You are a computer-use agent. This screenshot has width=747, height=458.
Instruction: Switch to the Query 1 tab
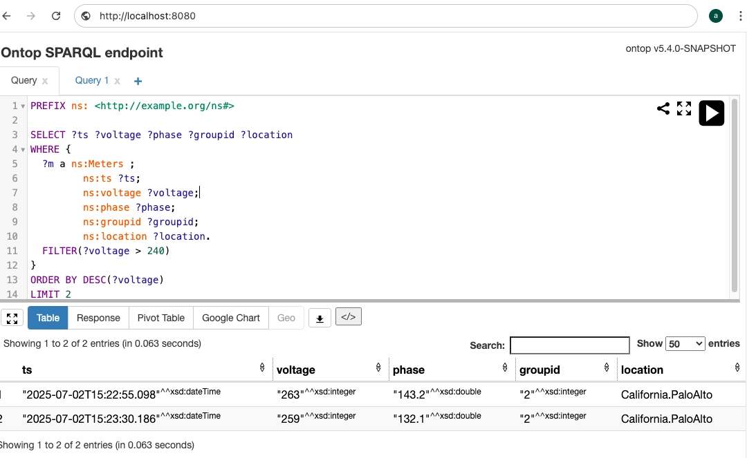[92, 80]
